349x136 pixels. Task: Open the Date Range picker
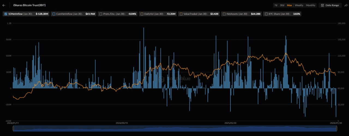330,5
